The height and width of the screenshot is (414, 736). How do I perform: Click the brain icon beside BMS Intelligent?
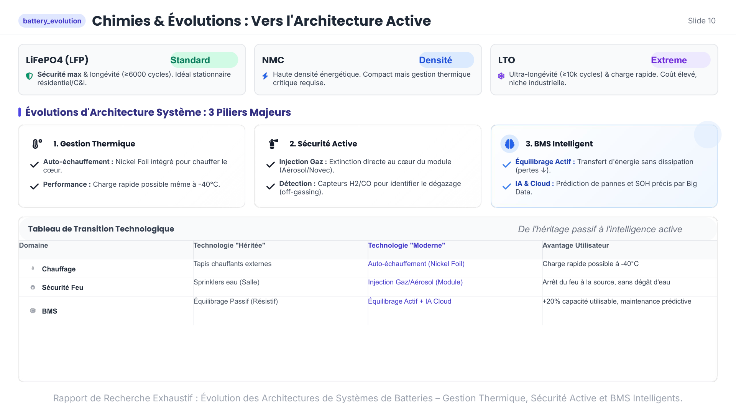[509, 144]
